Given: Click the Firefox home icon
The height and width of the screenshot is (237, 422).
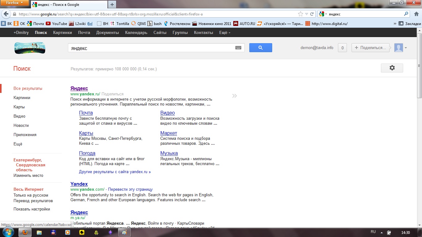Looking at the screenshot, I should (x=416, y=14).
